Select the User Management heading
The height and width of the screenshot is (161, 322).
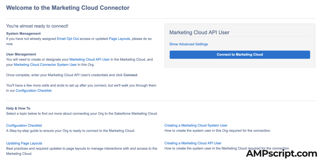[x=21, y=54]
